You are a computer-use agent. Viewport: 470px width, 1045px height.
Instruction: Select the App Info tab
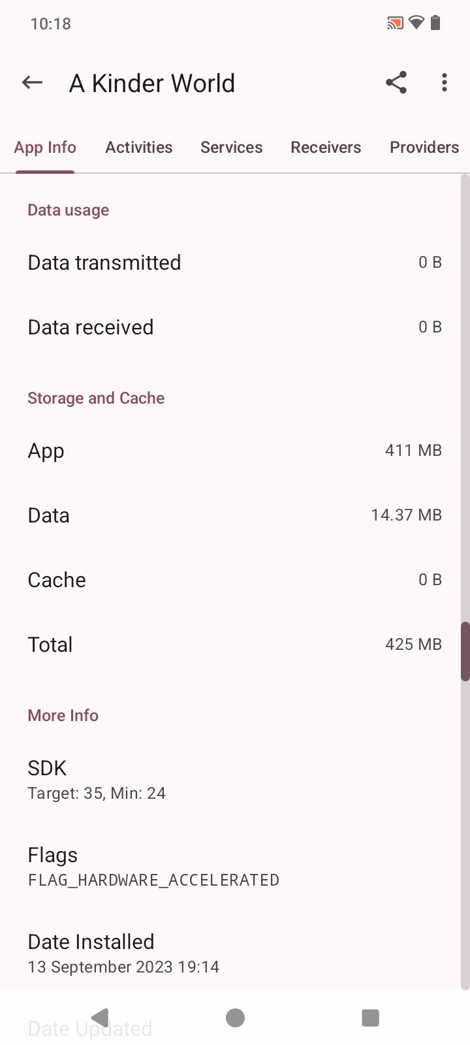pos(45,148)
